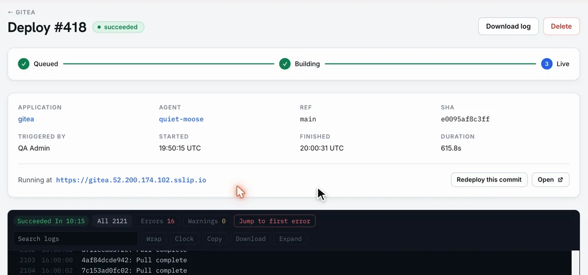Screen dimensions: 588x275
Task: Open the running gitea sslip.io URL
Action: [x=131, y=180]
